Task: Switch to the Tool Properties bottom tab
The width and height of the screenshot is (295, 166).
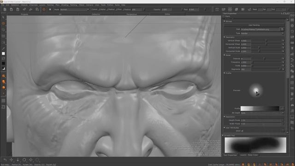Action: [x=230, y=155]
